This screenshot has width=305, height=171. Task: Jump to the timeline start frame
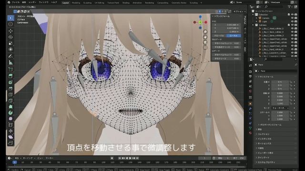pos(120,158)
